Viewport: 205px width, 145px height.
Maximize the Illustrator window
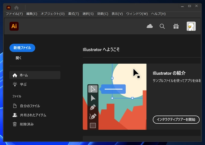pos(189,6)
